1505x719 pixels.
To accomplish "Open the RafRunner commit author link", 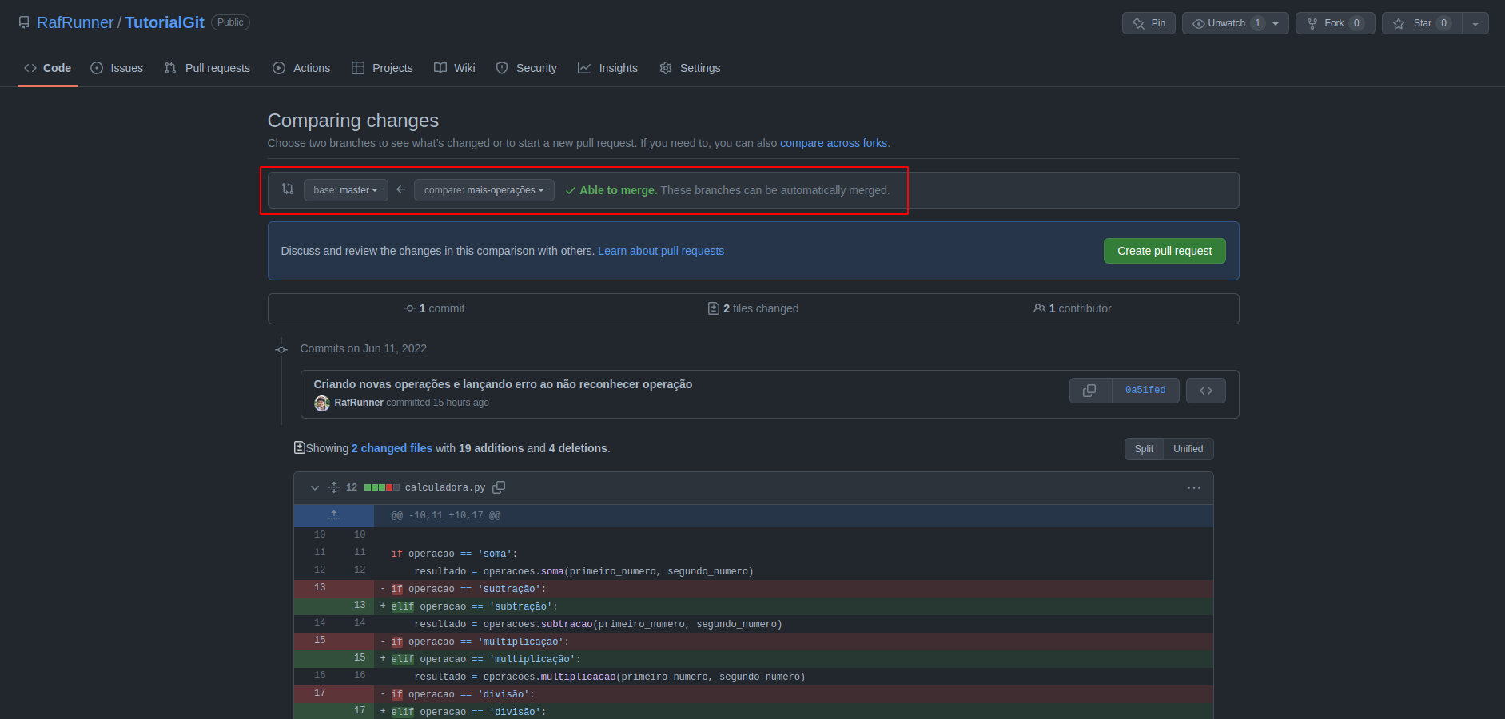I will (359, 403).
